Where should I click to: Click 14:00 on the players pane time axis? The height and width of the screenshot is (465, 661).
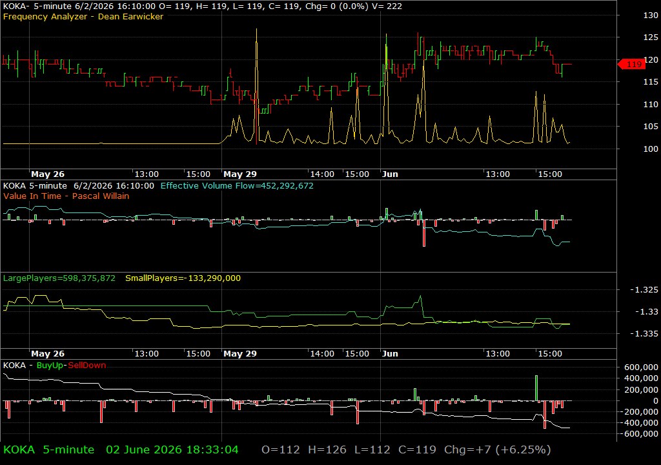coord(322,354)
